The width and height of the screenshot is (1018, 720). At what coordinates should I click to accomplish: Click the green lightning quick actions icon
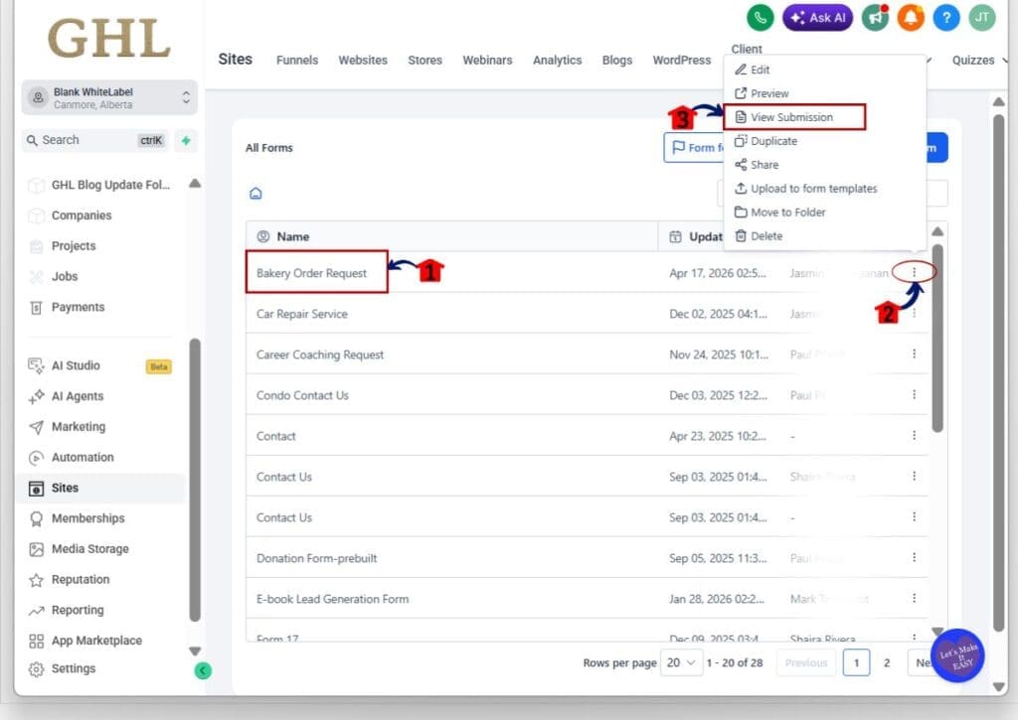point(186,140)
